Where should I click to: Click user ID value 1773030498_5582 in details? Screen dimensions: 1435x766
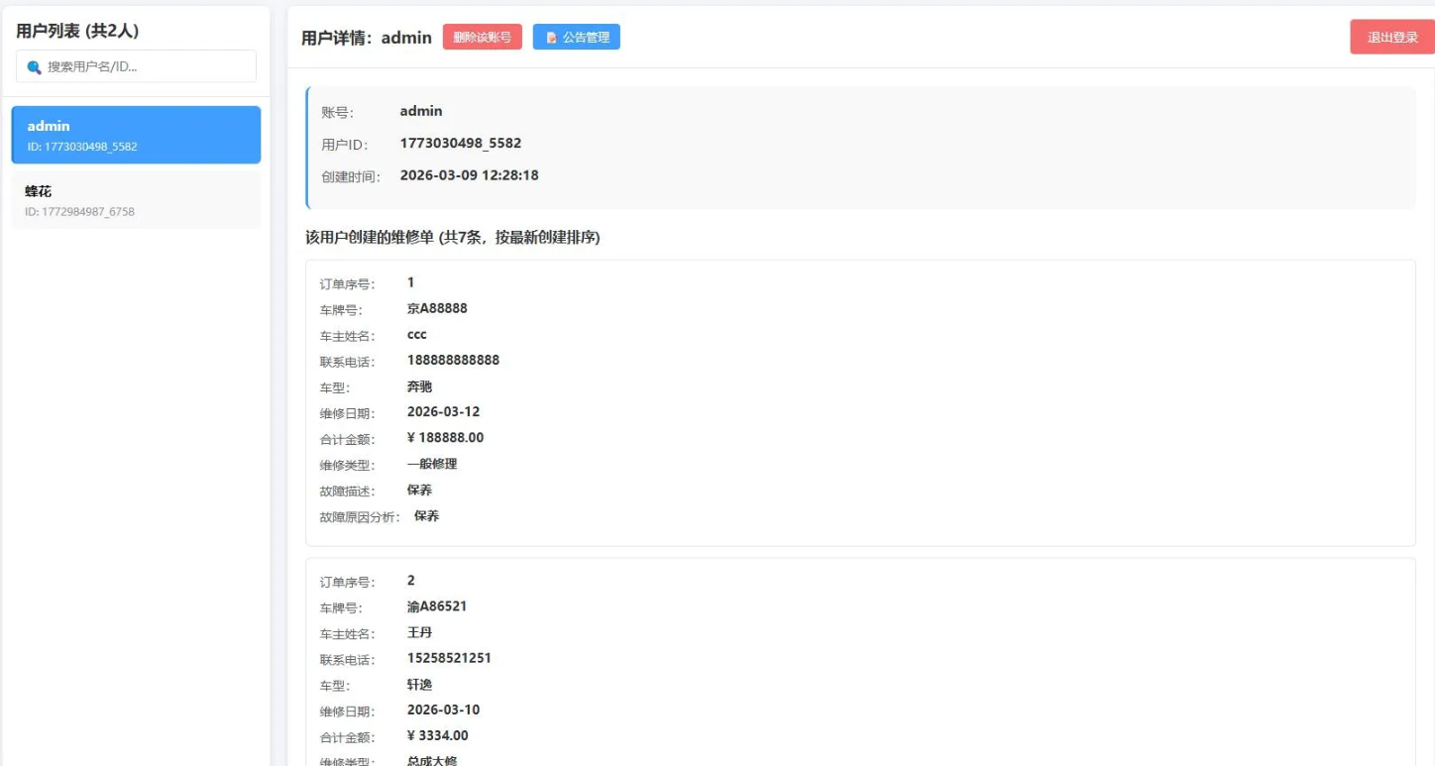tap(460, 143)
